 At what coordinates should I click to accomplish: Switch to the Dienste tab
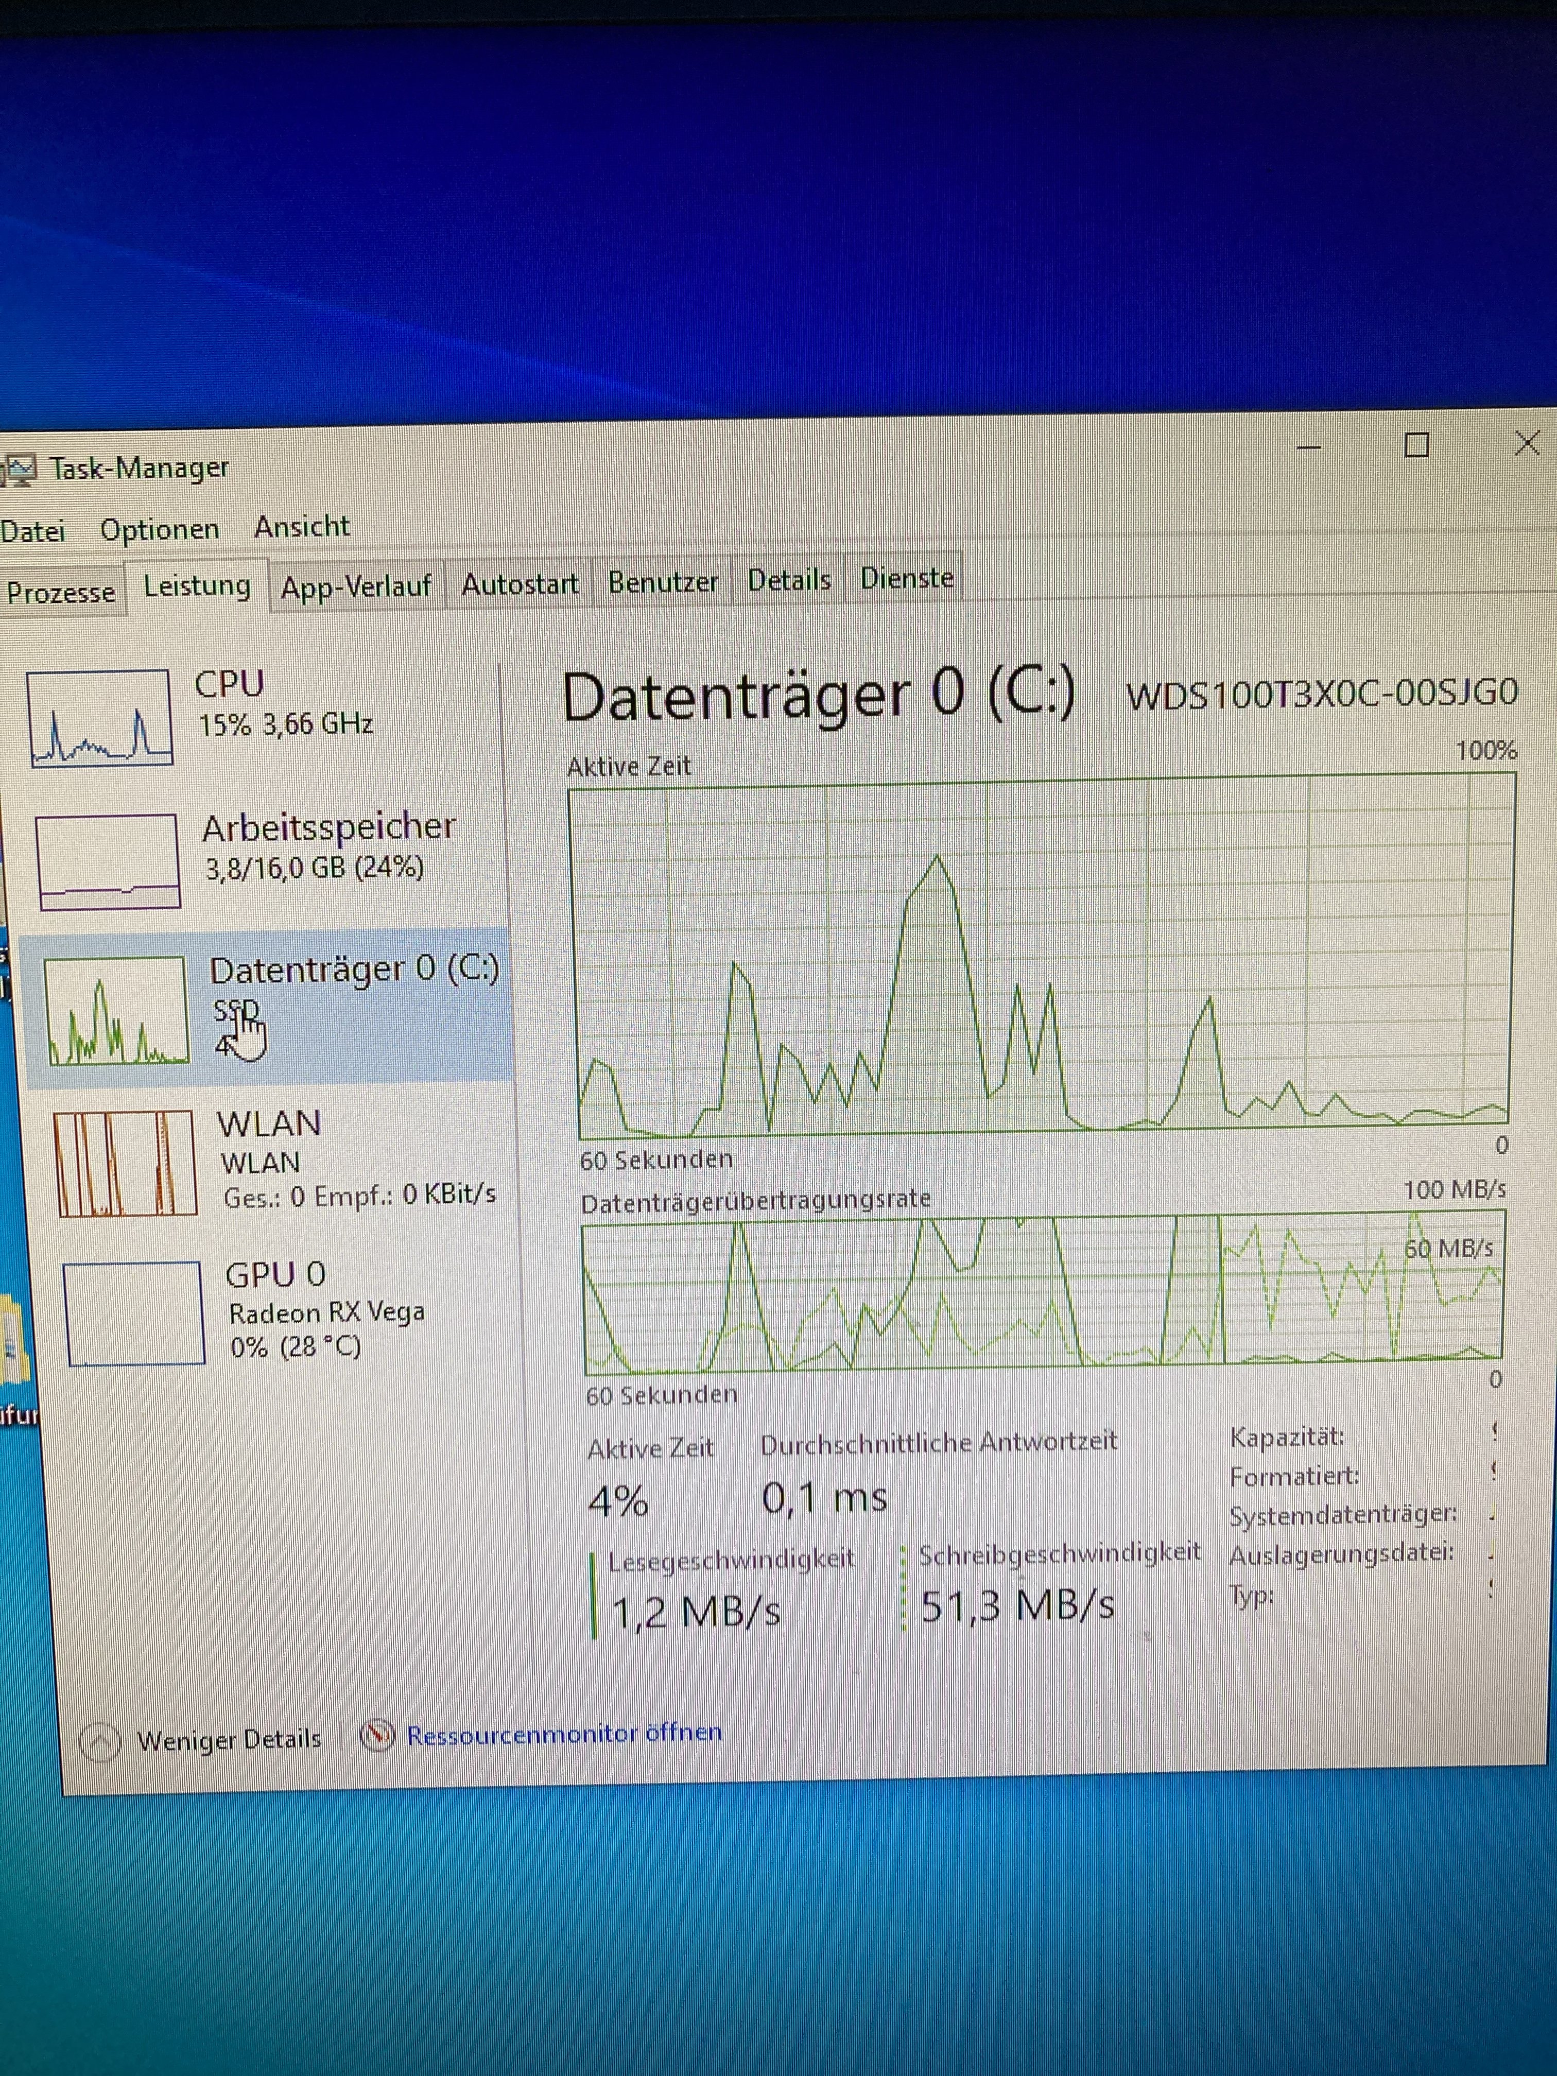click(907, 578)
